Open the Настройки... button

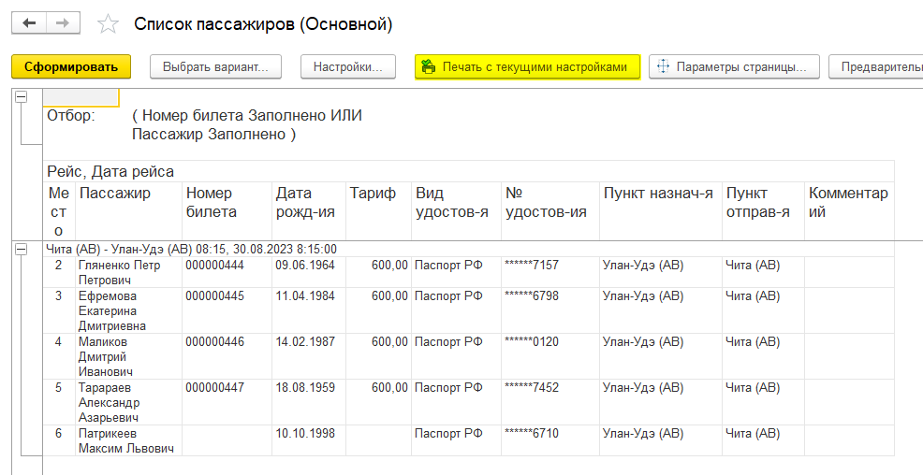pos(348,66)
